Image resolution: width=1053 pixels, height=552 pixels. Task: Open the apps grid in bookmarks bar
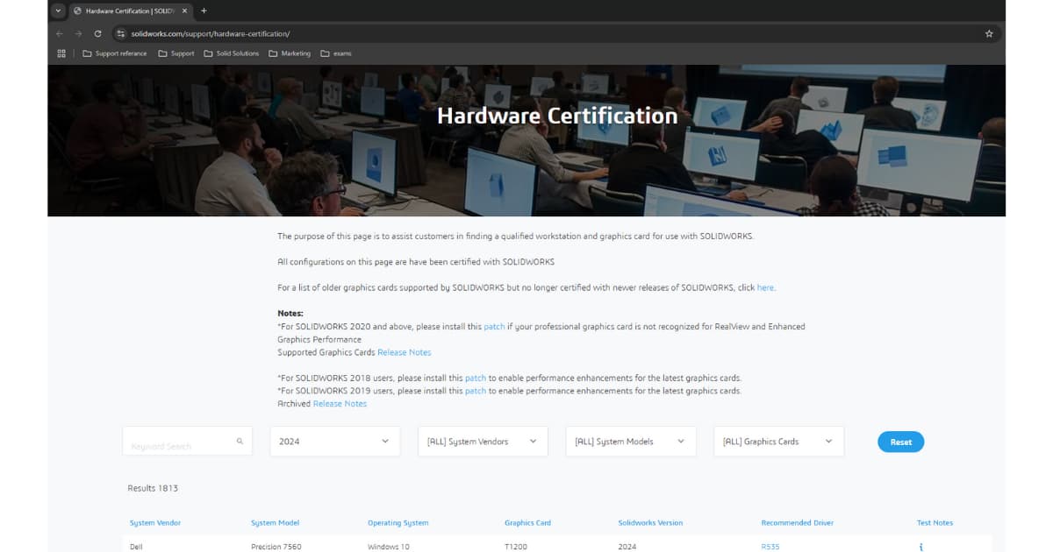point(61,53)
